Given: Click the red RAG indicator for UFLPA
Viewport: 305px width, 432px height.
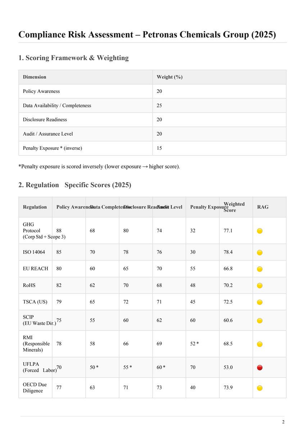Looking at the screenshot, I should pos(260,368).
